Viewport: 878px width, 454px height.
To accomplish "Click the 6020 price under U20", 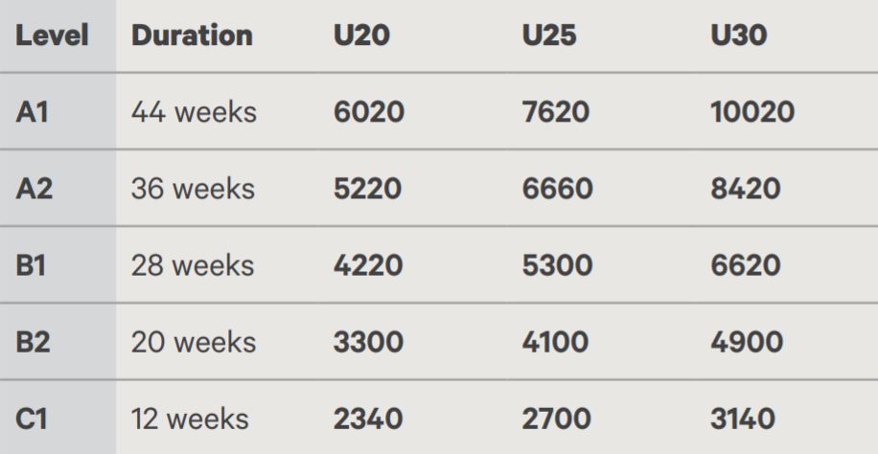I will point(368,112).
